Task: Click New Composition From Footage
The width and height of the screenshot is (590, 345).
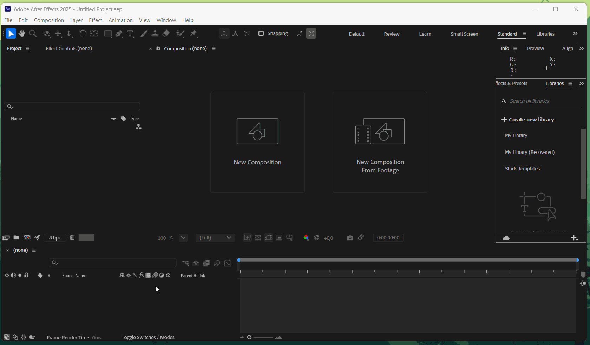Action: [x=380, y=142]
